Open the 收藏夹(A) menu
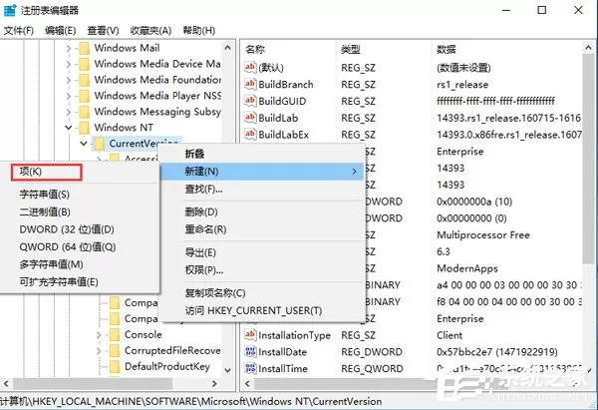 pyautogui.click(x=151, y=30)
